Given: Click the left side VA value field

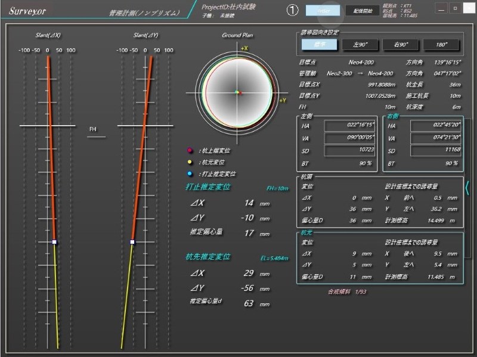Looking at the screenshot, I should 349,138.
